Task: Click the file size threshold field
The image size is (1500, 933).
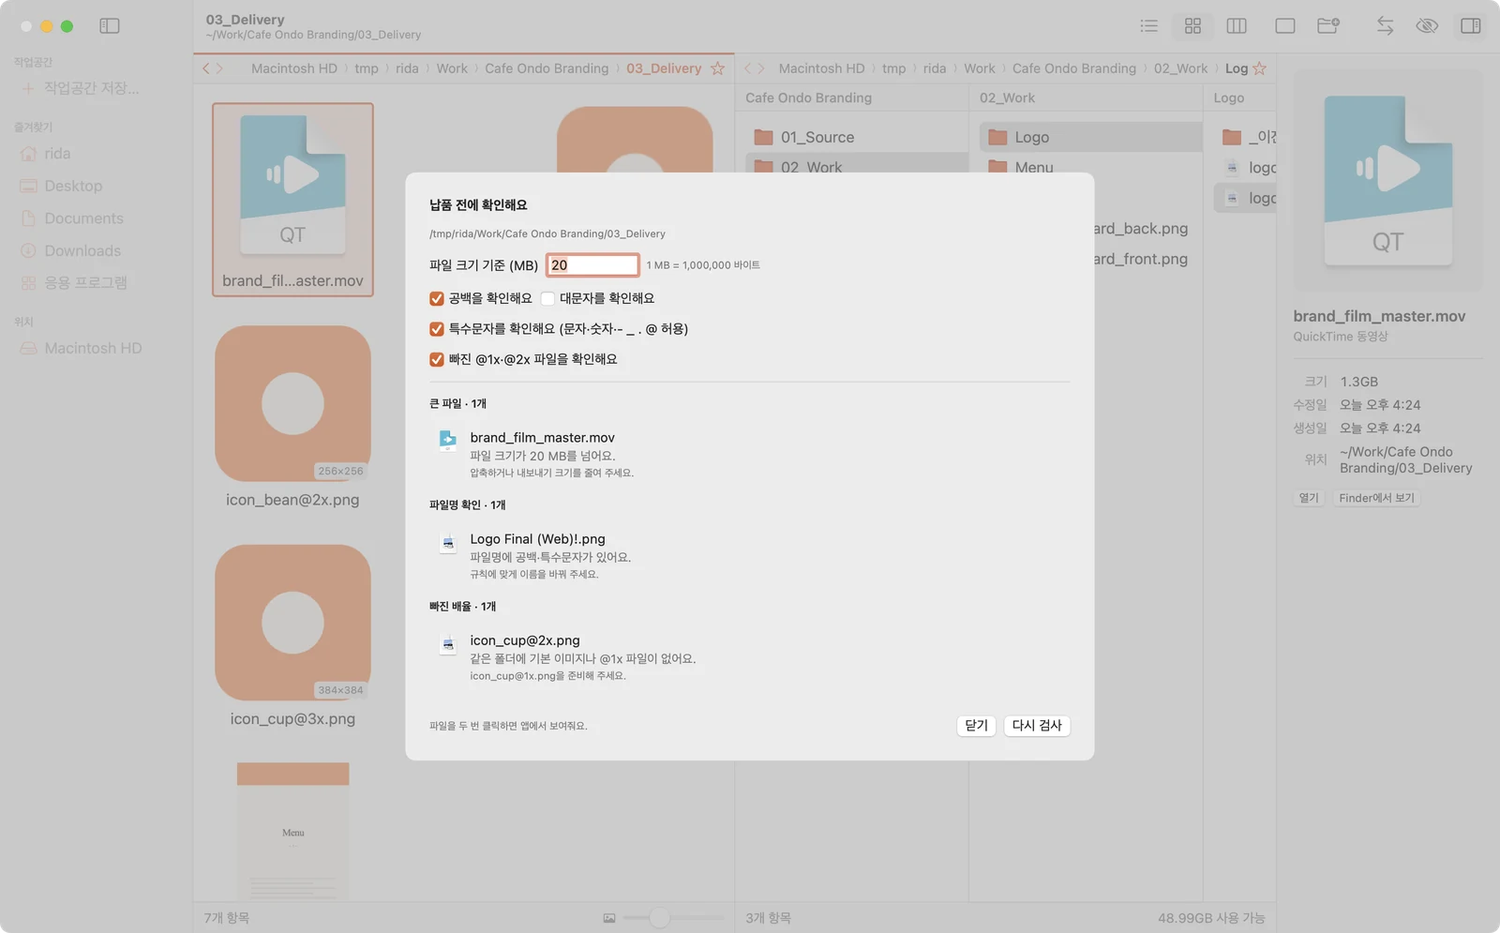Action: 592,265
